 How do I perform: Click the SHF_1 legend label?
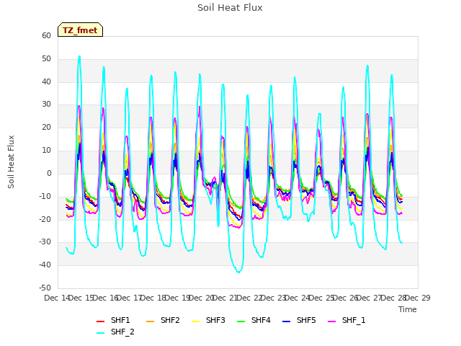(x=354, y=320)
